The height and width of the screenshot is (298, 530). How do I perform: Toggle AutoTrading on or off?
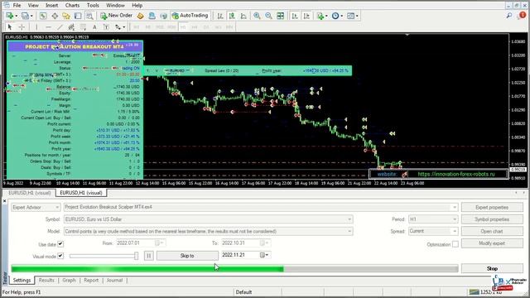190,16
